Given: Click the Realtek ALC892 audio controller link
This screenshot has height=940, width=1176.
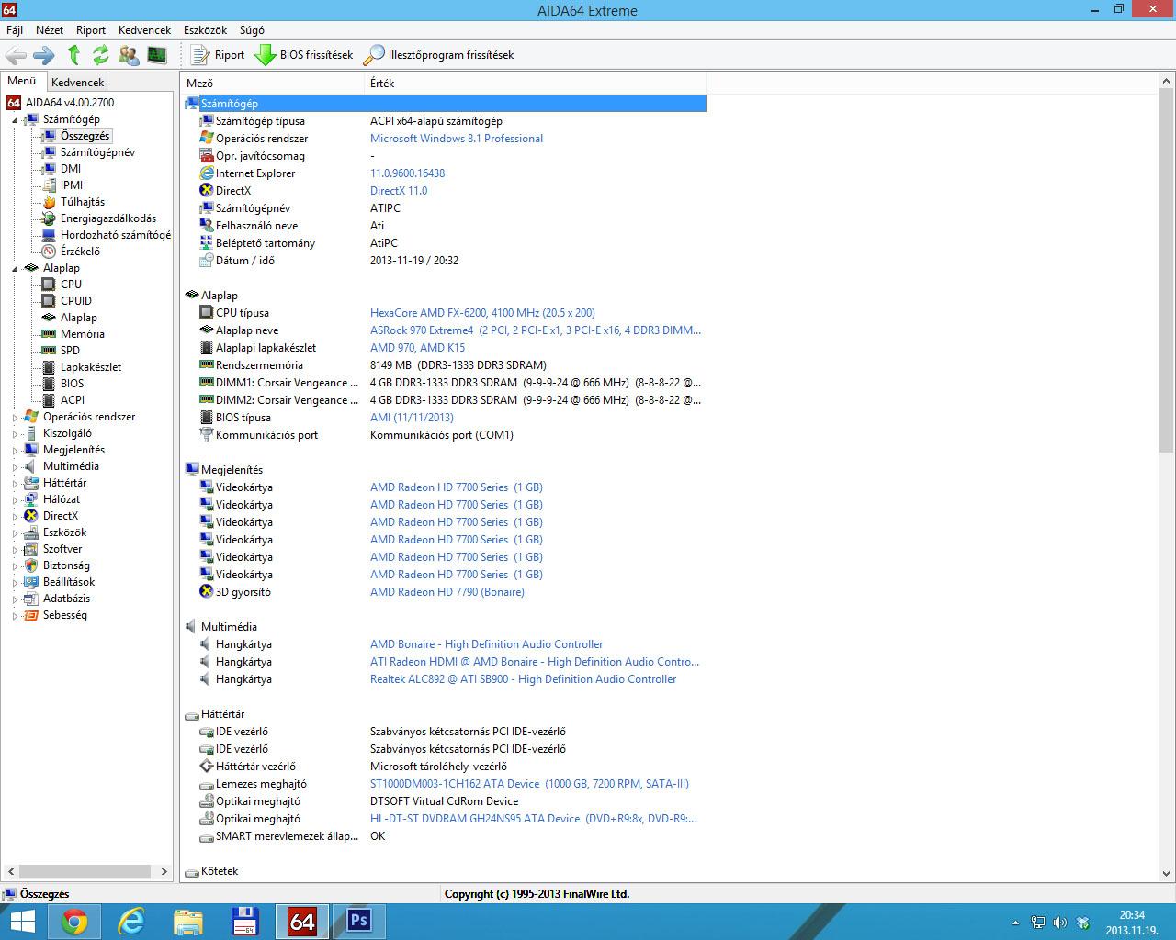Looking at the screenshot, I should click(x=524, y=679).
